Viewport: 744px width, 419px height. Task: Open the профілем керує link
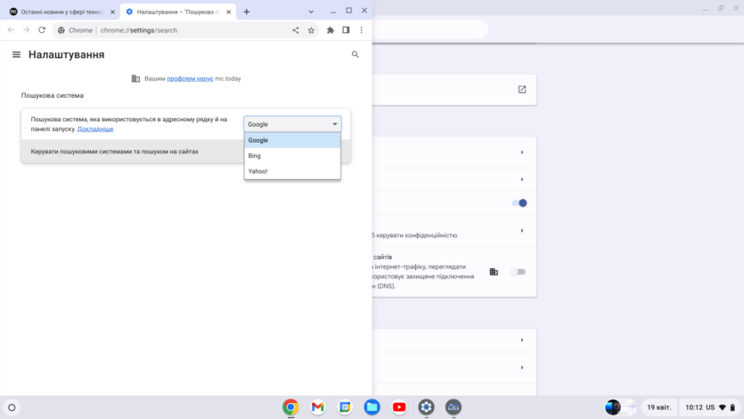[190, 78]
